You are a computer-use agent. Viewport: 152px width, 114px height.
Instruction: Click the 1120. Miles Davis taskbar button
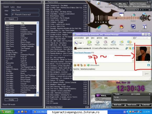point(40,112)
